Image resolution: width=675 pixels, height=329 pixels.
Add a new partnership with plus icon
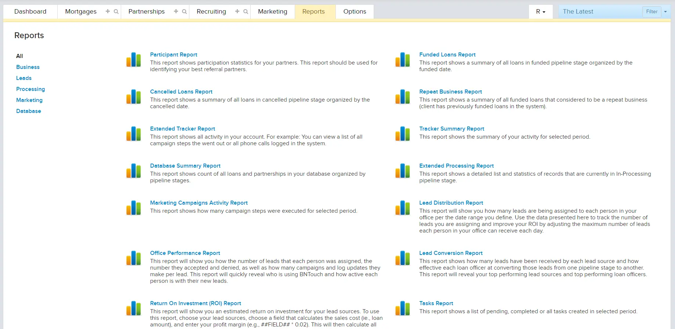pyautogui.click(x=176, y=11)
